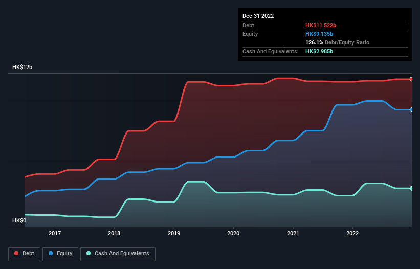420x269 pixels.
Task: Click the 126.1% Debt/Equity Ratio text
Action: coord(337,42)
